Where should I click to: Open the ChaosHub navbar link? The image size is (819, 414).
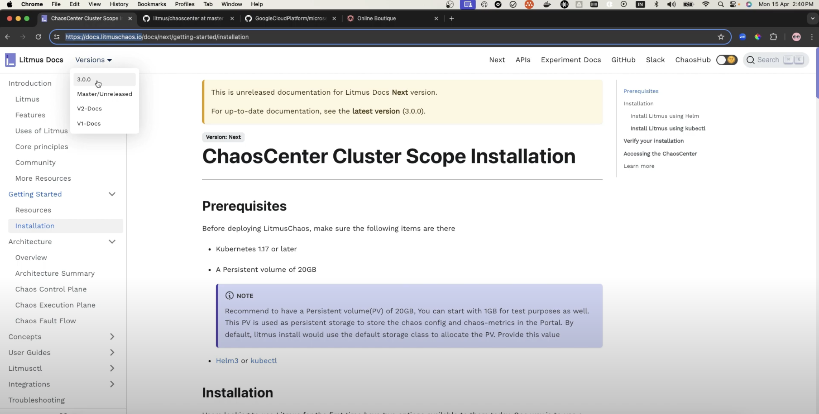click(x=693, y=60)
